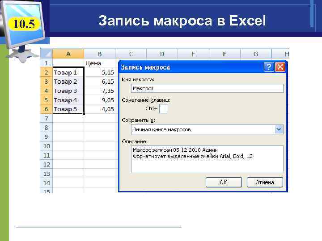Viewport: 322px width, 241px height.
Task: Click the Имя макроса input field
Action: [x=207, y=88]
